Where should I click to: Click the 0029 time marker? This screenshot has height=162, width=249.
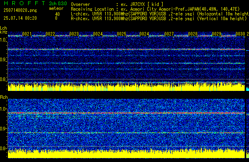point(217,34)
